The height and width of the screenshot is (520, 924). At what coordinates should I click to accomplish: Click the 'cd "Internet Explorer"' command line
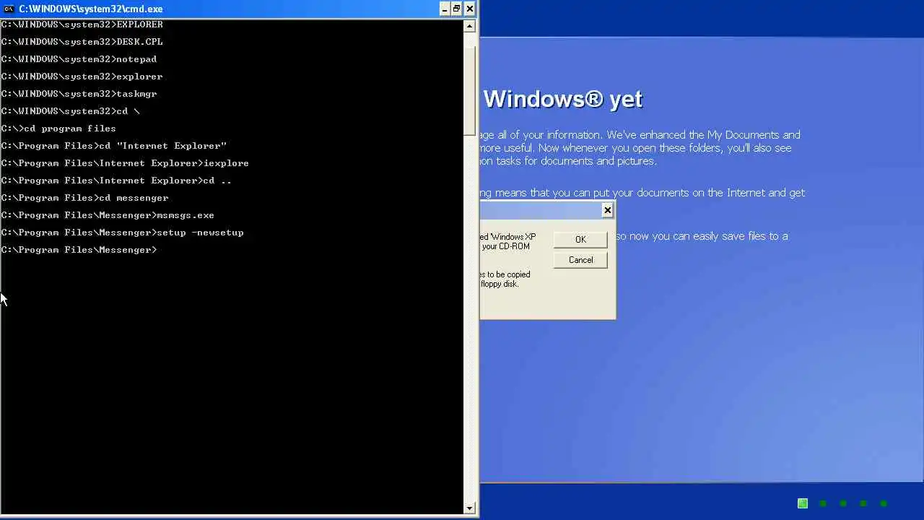[x=114, y=146]
